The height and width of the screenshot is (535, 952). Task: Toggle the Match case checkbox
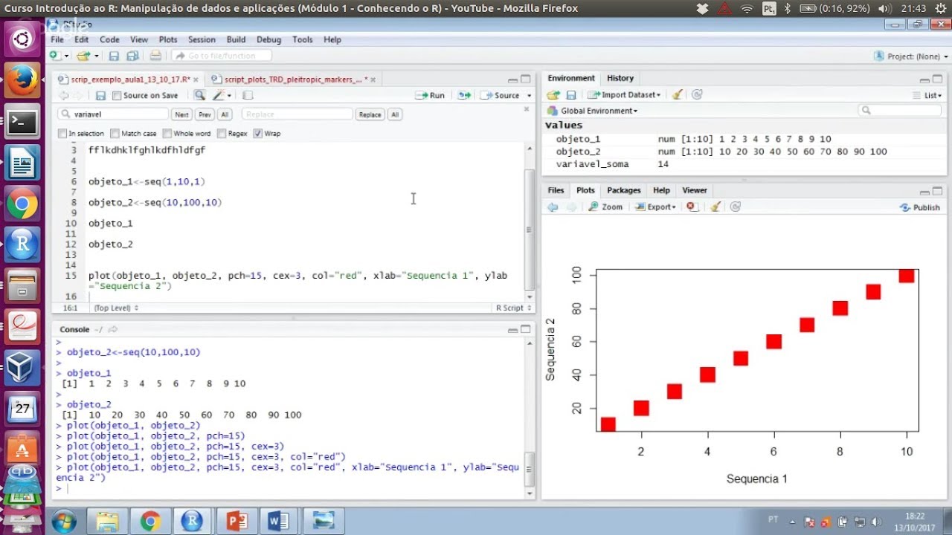(x=115, y=134)
